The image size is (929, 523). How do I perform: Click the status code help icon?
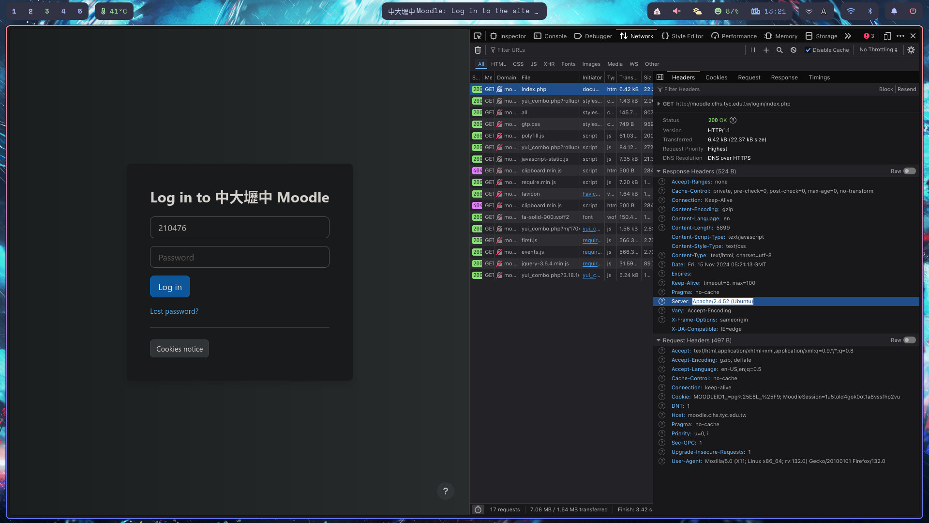pyautogui.click(x=733, y=120)
